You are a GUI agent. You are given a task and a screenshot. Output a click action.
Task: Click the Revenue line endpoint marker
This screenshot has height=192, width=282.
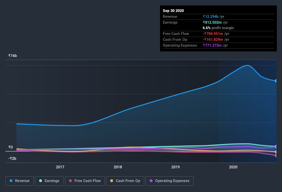276,81
